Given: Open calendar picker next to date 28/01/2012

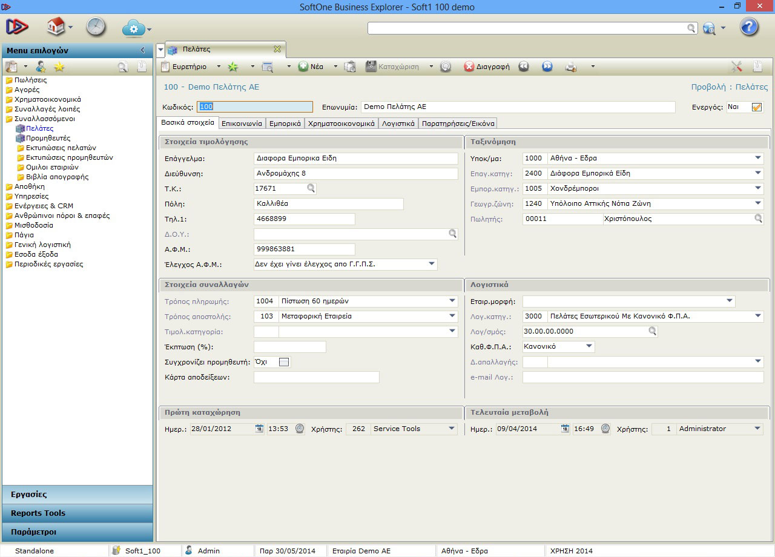Looking at the screenshot, I should (x=259, y=429).
